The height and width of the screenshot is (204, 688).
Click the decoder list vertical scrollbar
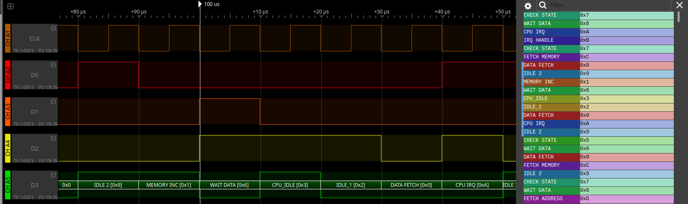pos(679,17)
